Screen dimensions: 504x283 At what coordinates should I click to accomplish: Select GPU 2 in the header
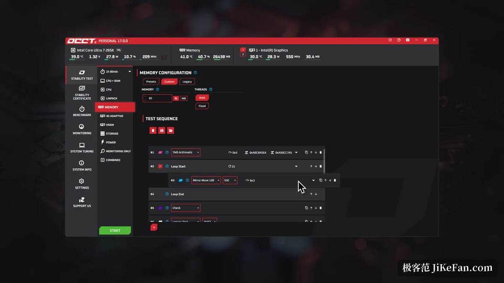(243, 55)
